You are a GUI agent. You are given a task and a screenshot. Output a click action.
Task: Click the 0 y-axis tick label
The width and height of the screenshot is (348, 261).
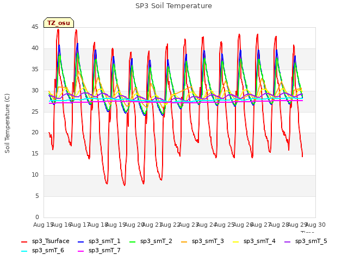tap(37, 217)
